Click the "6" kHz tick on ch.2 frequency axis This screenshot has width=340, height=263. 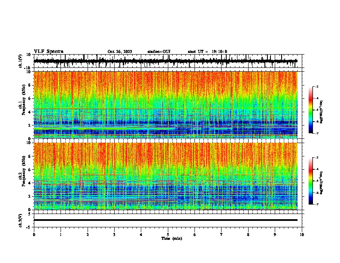(30, 169)
